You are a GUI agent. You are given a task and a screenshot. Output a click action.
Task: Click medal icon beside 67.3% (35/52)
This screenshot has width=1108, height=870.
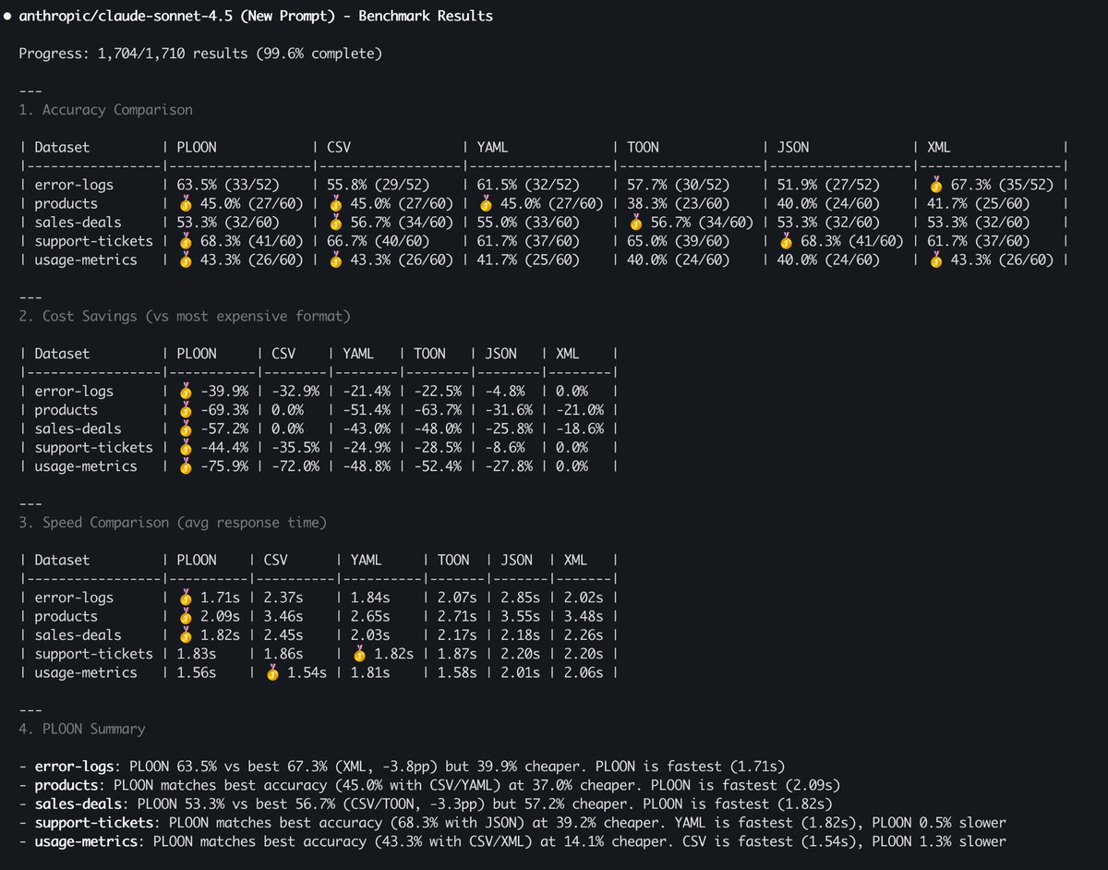[936, 185]
